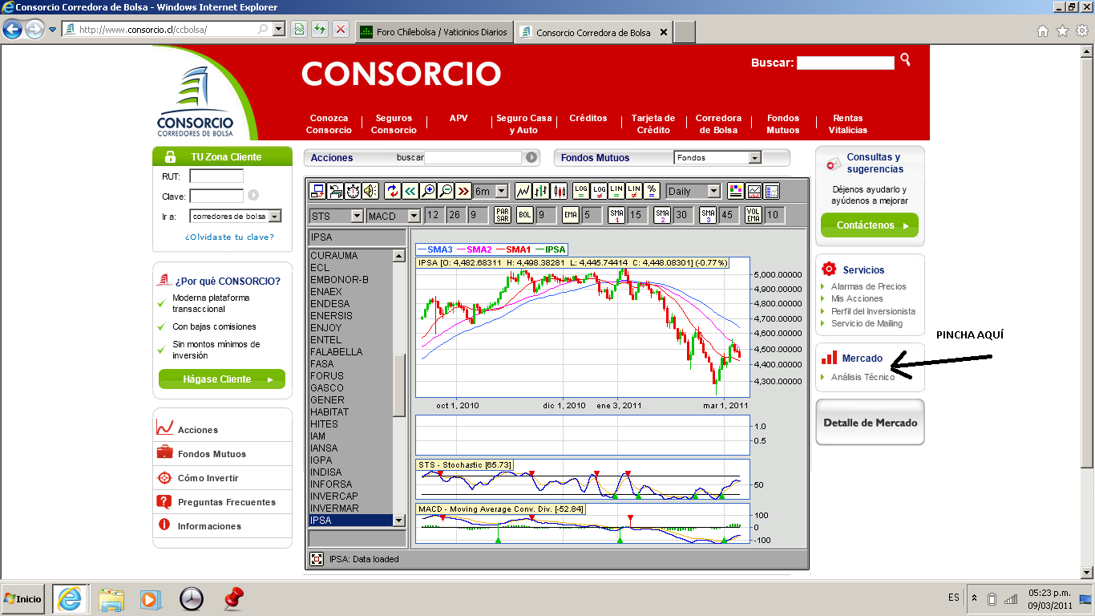Viewport: 1095px width, 616px height.
Task: Toggle the SMA 2 indicator button
Action: [661, 215]
